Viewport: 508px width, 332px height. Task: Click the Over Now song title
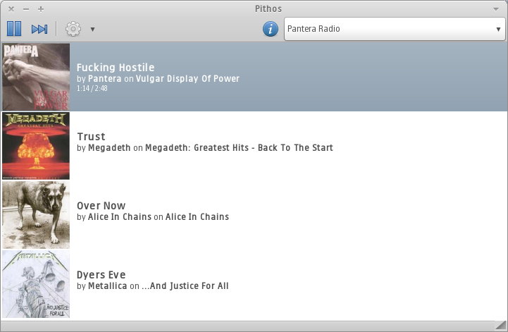click(101, 206)
